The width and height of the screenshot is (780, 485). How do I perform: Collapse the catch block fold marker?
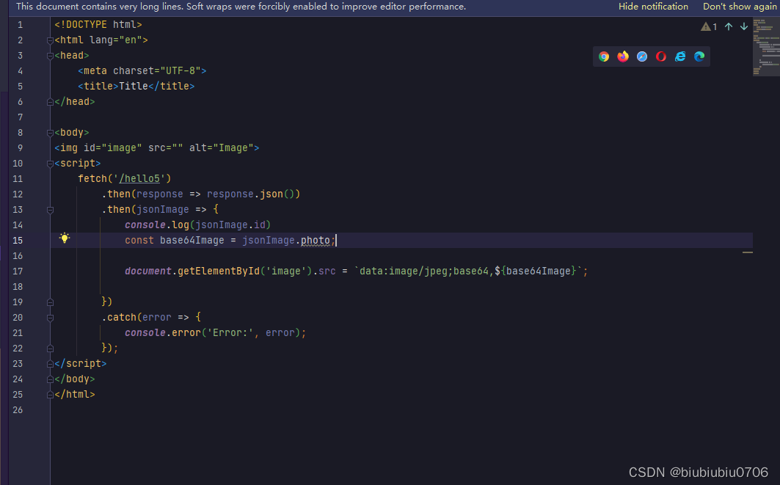tap(50, 318)
